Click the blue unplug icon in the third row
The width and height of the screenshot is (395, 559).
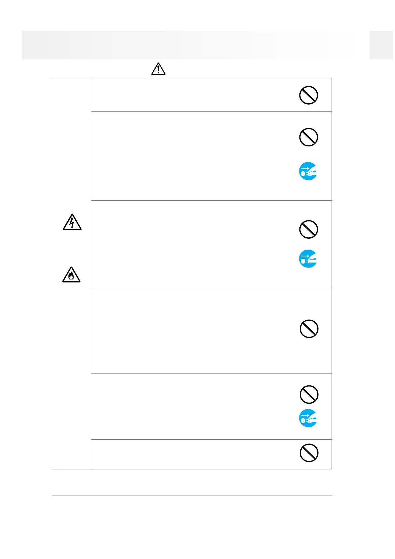[x=308, y=259]
